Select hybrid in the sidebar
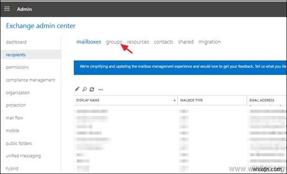 (12, 168)
